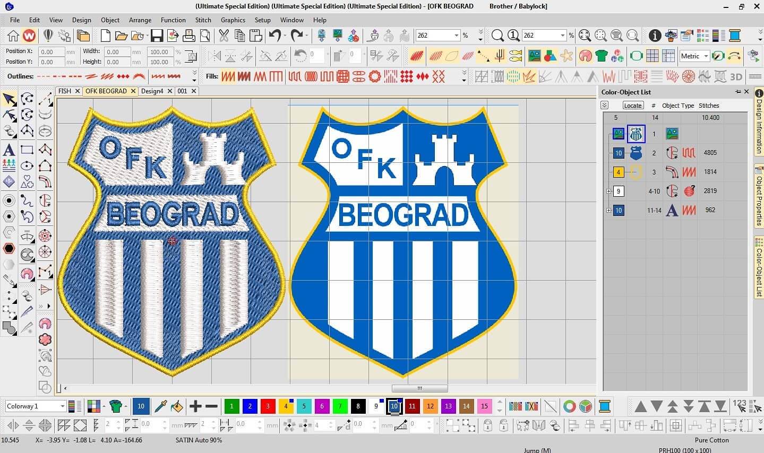The width and height of the screenshot is (764, 453).
Task: Click the Home icon in toolbar
Action: coord(13,36)
